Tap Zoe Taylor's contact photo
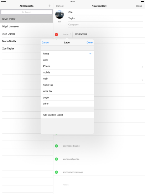 click(x=59, y=15)
